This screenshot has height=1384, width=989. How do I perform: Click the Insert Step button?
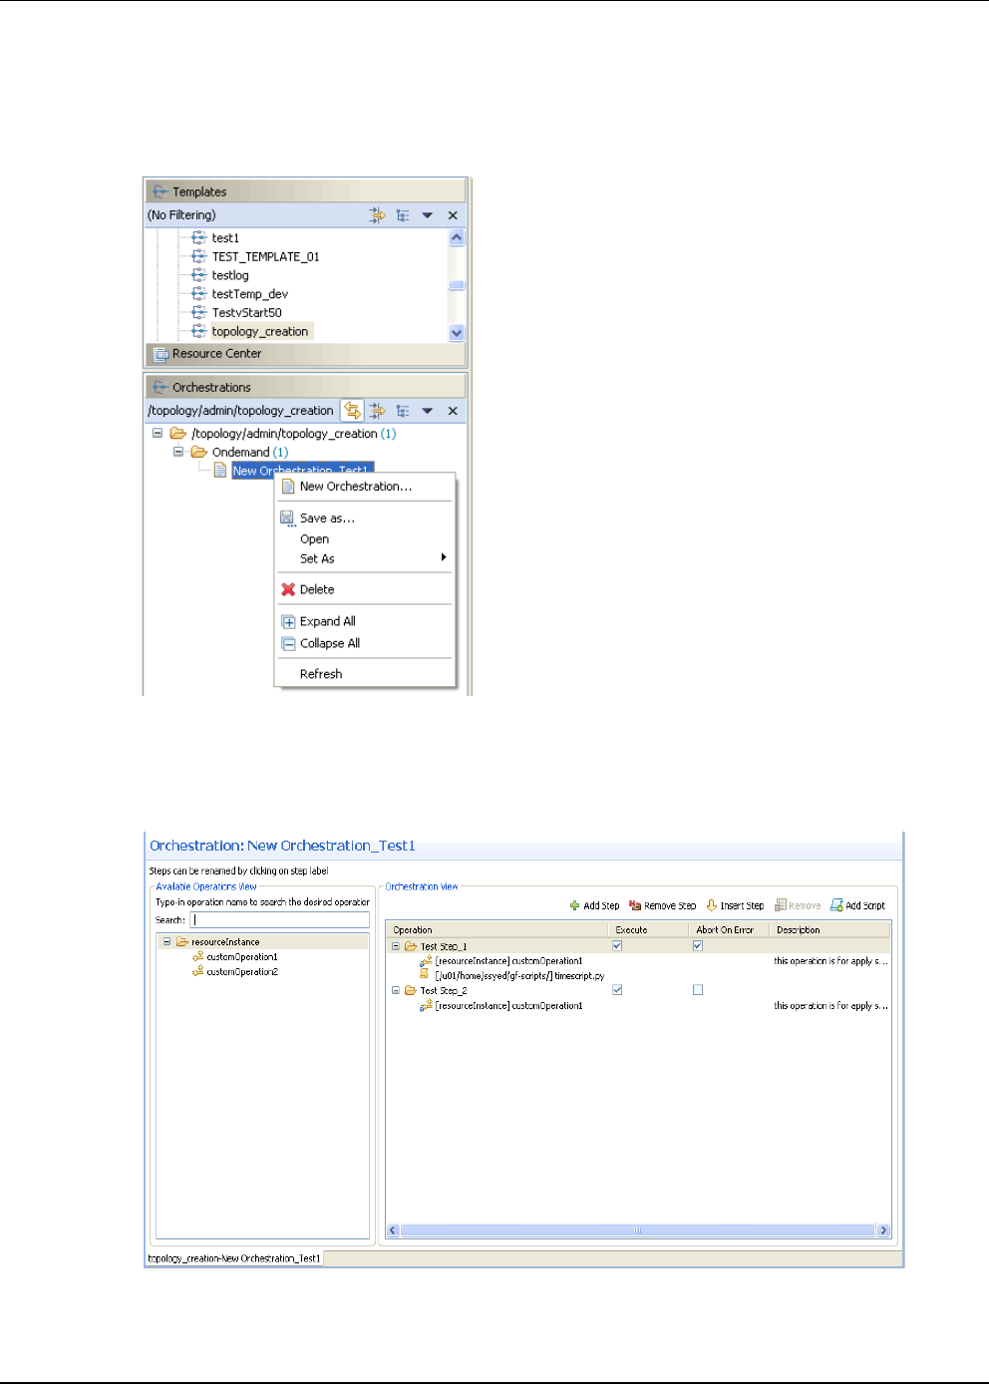pos(735,905)
